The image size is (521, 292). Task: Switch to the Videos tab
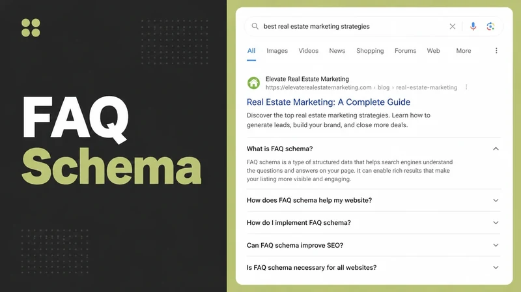click(x=308, y=51)
